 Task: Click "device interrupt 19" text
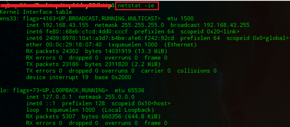pos(57,77)
